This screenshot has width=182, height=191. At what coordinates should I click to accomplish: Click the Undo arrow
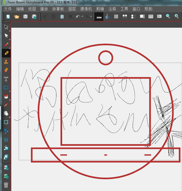(78, 16)
